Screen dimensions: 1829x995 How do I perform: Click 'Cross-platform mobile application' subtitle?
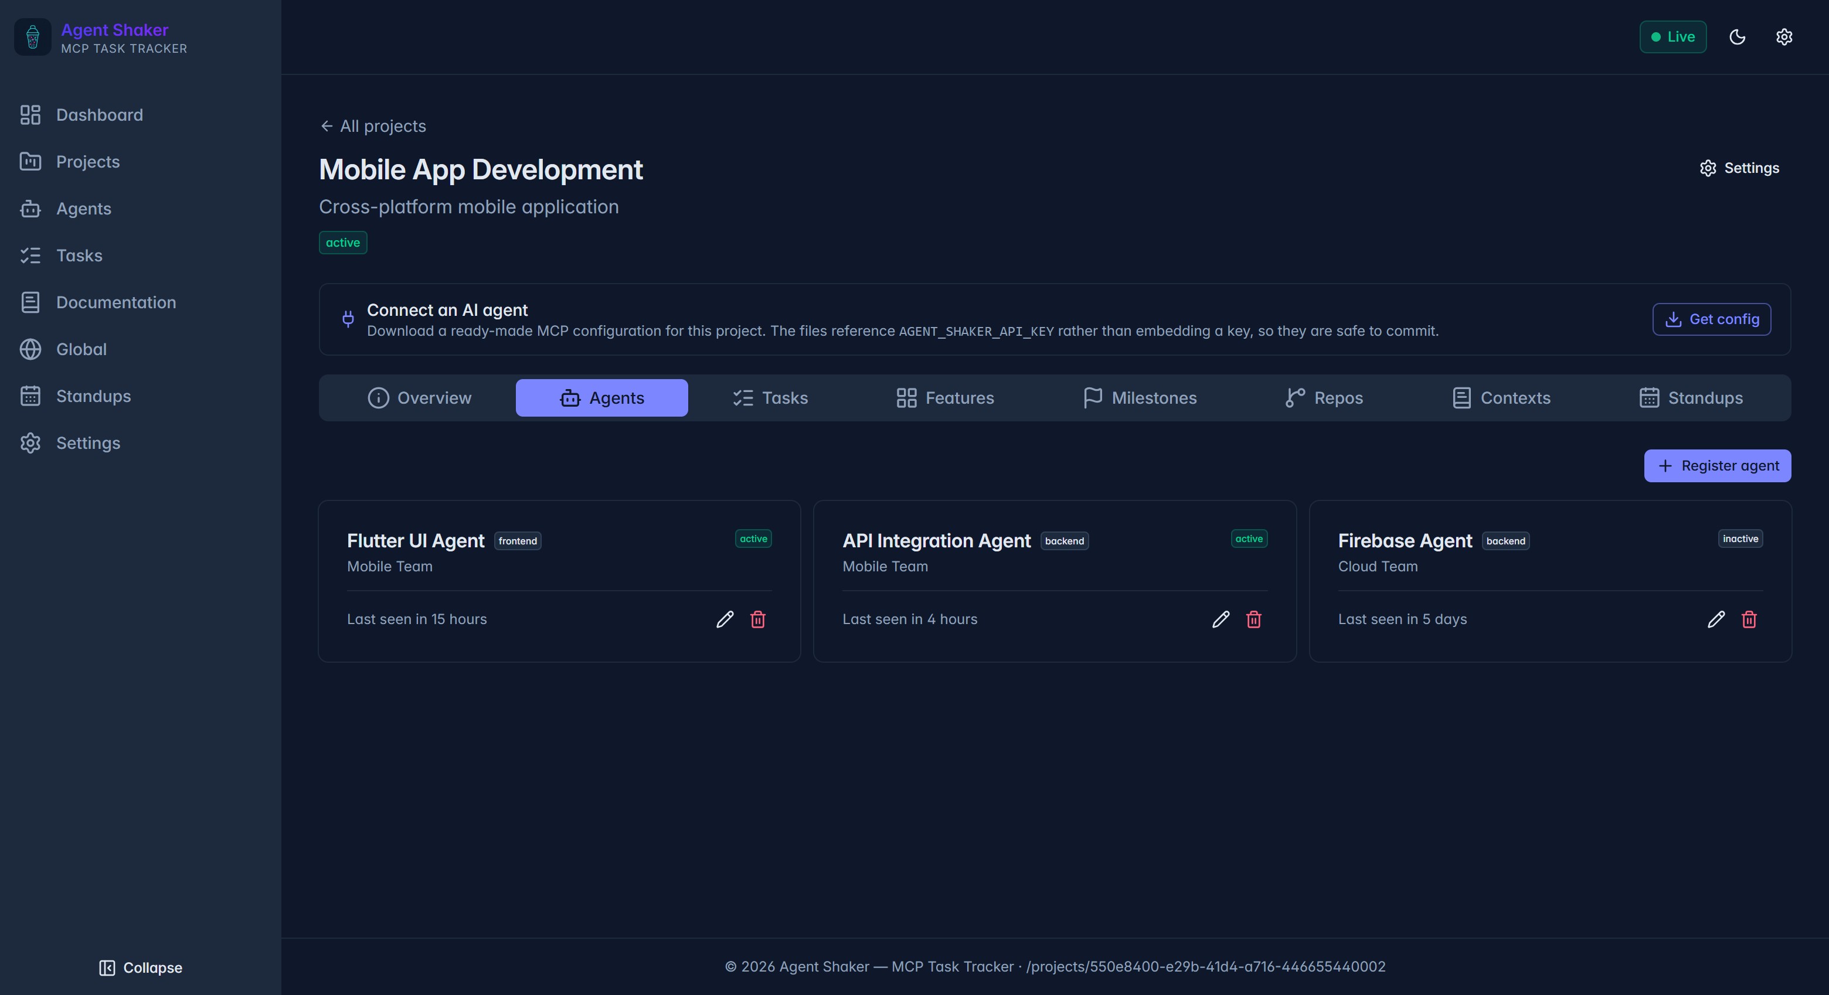pyautogui.click(x=468, y=207)
